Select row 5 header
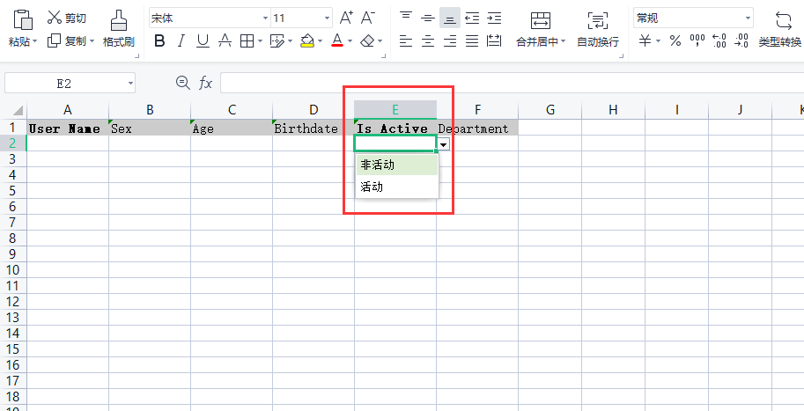Viewport: 804px width, 411px height. pos(13,191)
